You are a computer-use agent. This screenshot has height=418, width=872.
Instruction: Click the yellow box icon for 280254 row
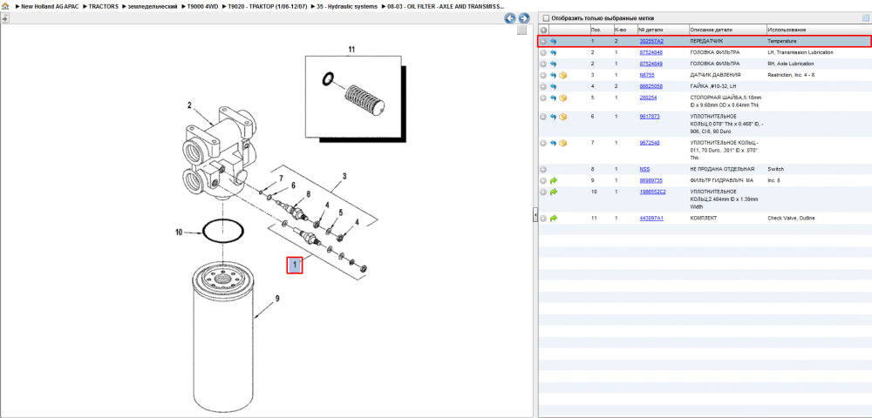coord(562,98)
